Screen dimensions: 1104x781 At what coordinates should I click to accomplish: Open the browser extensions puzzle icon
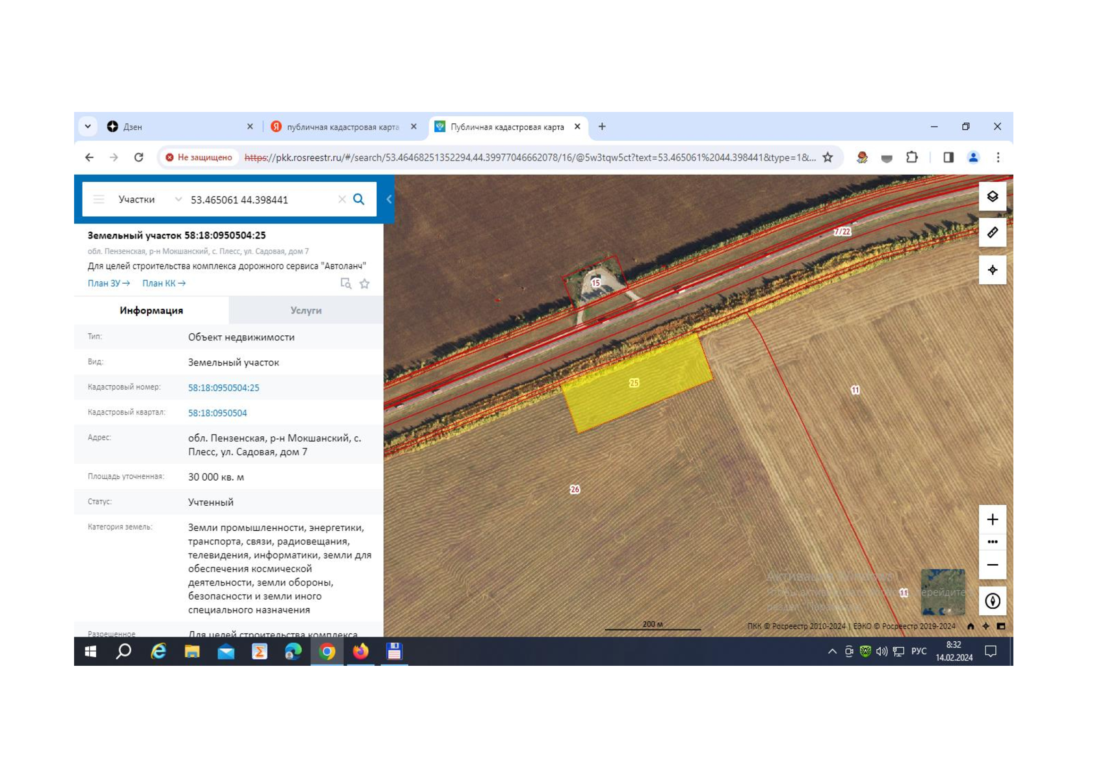click(911, 157)
